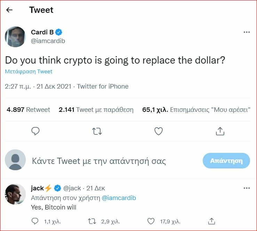This screenshot has height=231, width=257.
Task: Like the main tweet with the heart icon
Action: [x=159, y=131]
